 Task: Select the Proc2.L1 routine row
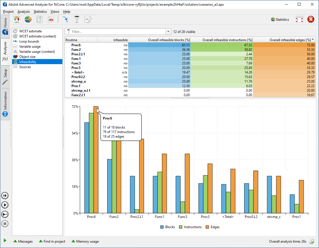point(190,54)
